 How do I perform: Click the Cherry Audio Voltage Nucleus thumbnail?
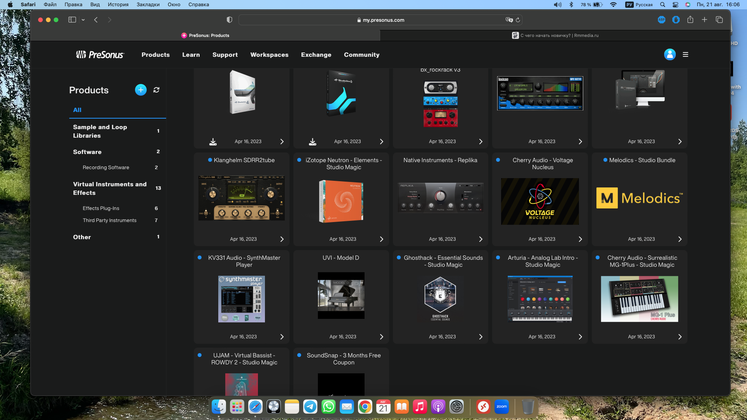pyautogui.click(x=540, y=201)
